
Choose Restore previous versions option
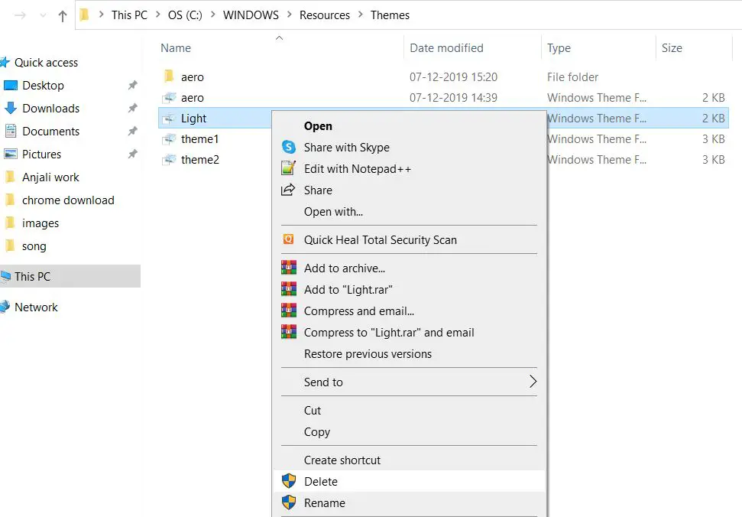(368, 354)
